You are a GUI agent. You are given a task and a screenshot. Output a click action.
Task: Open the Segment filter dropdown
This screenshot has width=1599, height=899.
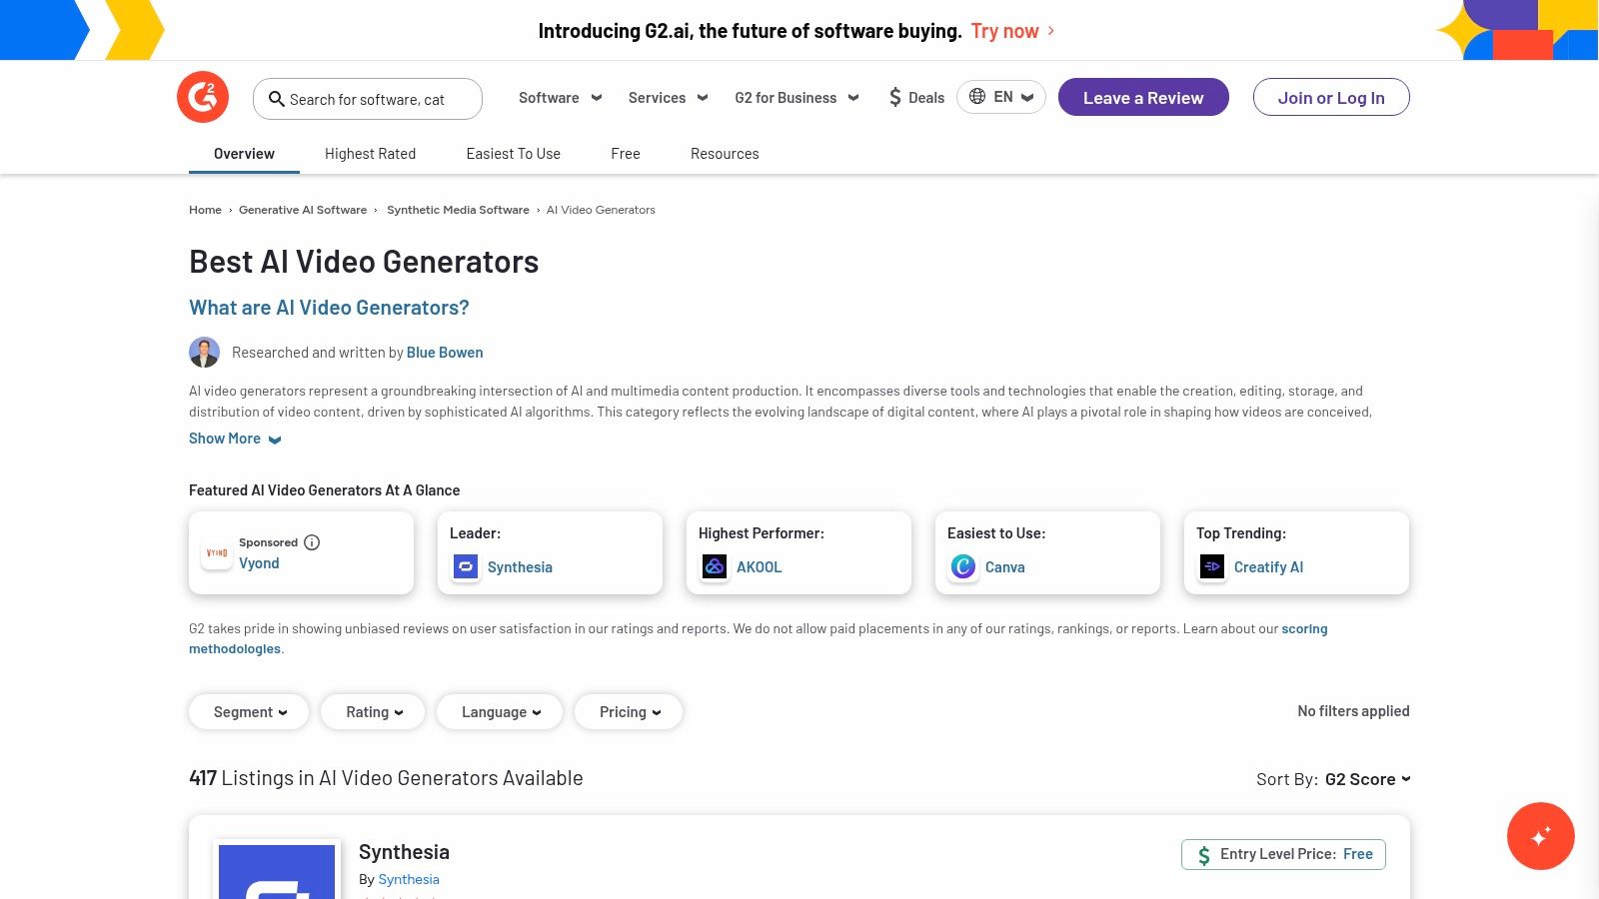(x=248, y=711)
